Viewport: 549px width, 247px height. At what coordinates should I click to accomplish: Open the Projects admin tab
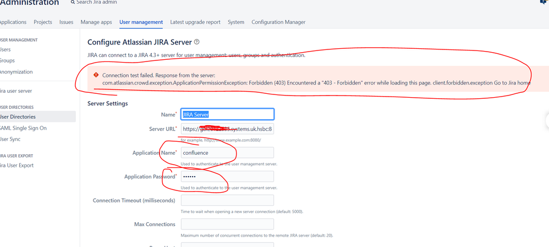43,22
